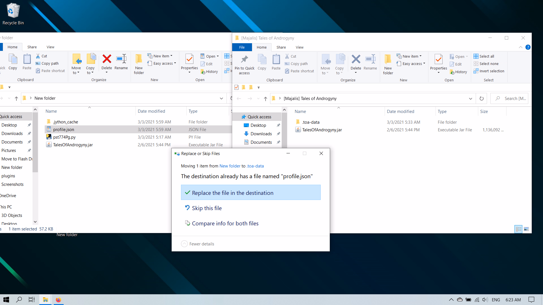Click Paste shortcut in New folder window
Screen dimensions: 543x305
point(50,71)
